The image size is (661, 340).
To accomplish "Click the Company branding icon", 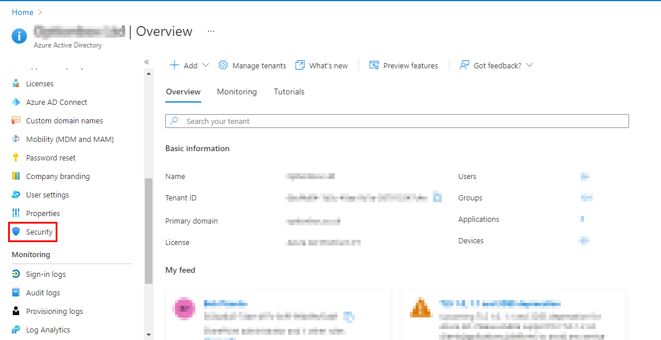I will (16, 176).
